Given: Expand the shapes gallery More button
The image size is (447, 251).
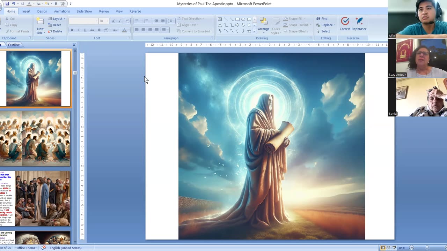Looking at the screenshot, I should point(254,31).
